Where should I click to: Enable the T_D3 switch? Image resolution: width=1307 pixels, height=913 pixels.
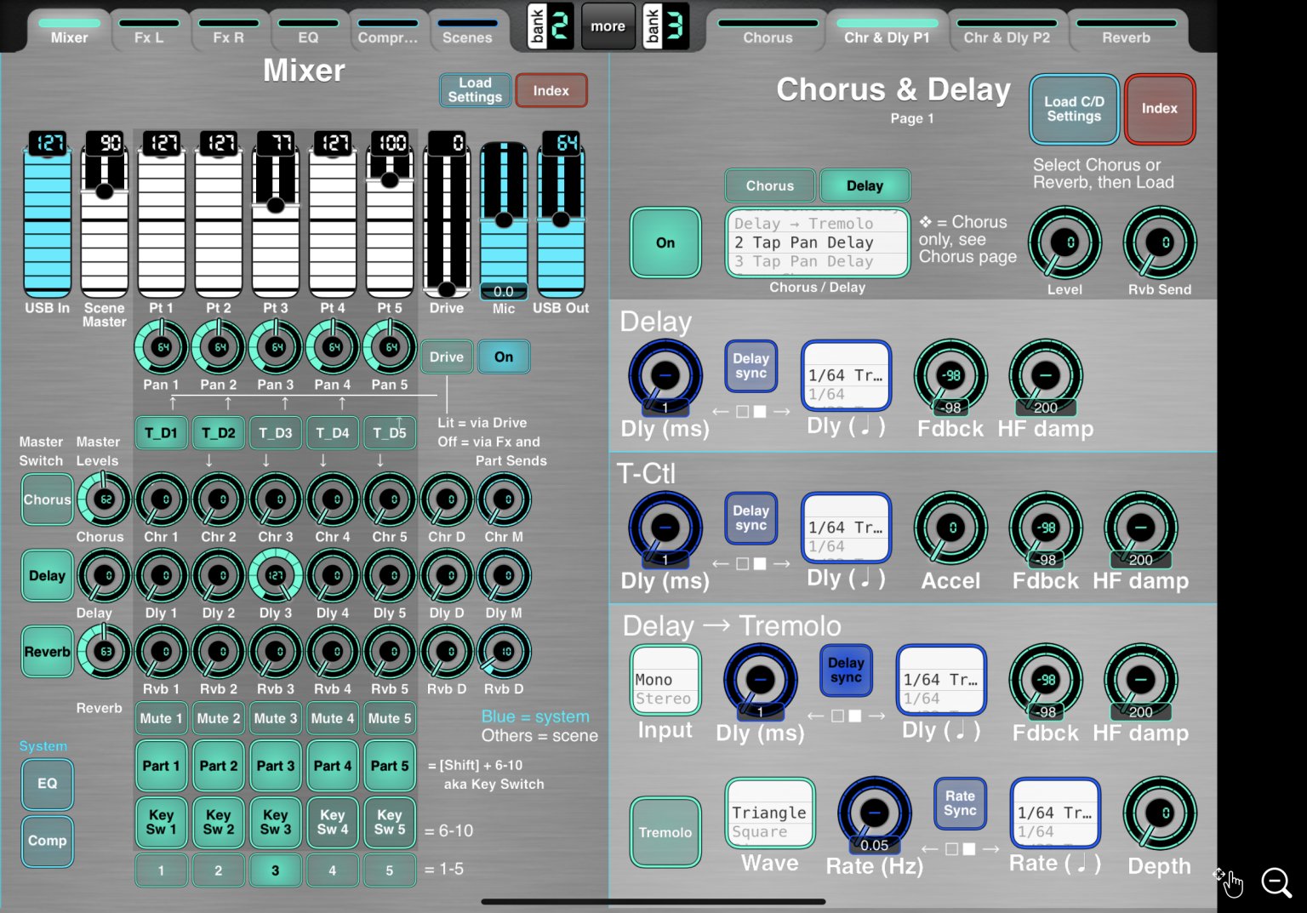(x=275, y=432)
